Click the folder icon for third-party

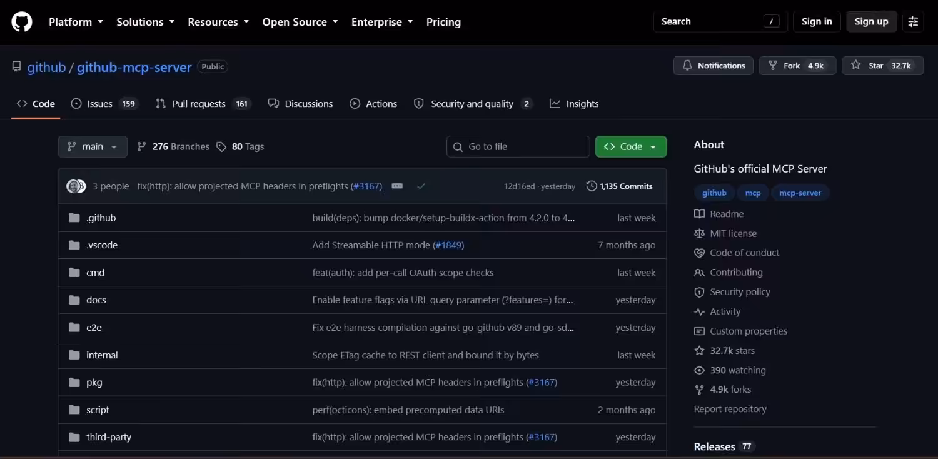coord(74,437)
